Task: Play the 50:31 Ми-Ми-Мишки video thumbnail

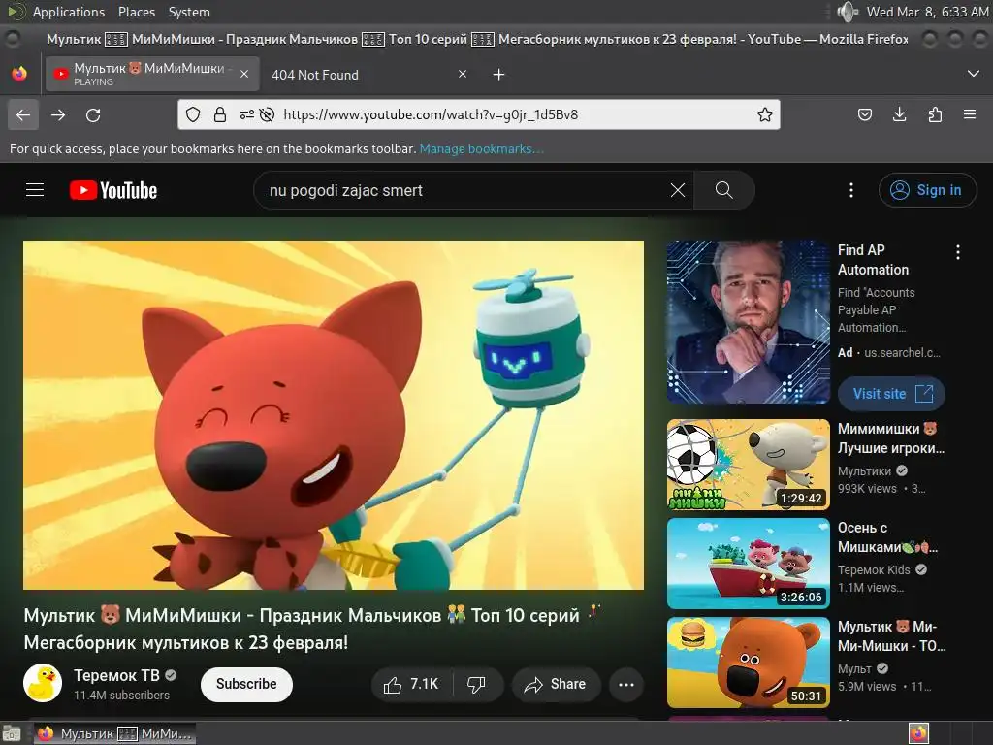Action: (x=748, y=662)
